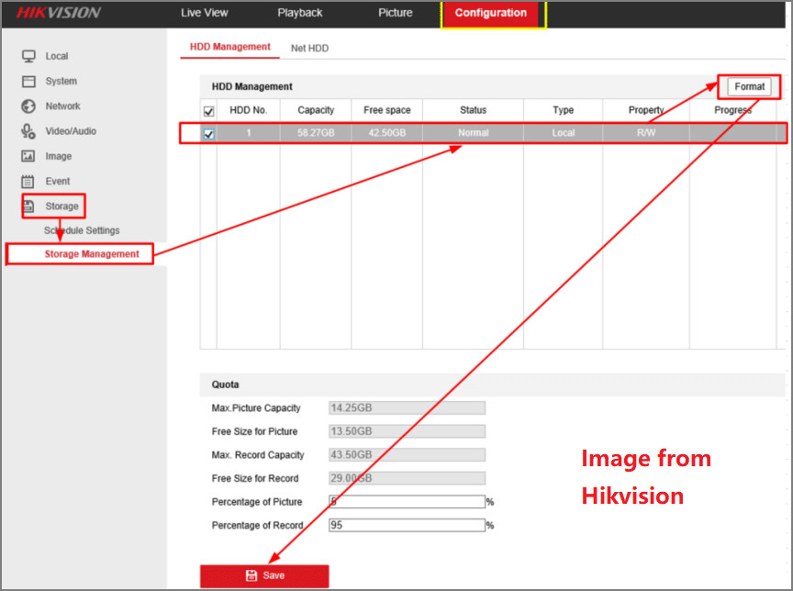
Task: Click the Image picture icon
Action: click(28, 156)
